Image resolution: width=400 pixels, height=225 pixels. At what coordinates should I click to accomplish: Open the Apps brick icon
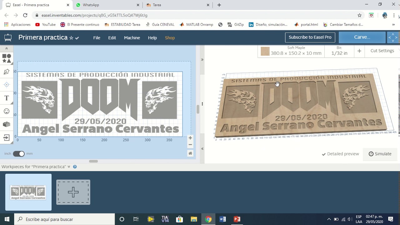[x=7, y=124]
